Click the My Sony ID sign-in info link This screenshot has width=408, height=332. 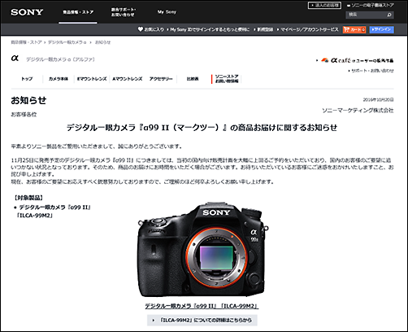pyautogui.click(x=210, y=29)
